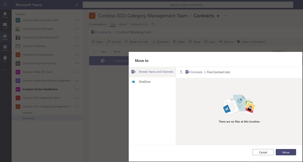
Task: Select Make this a tab option
Action: tap(136, 42)
